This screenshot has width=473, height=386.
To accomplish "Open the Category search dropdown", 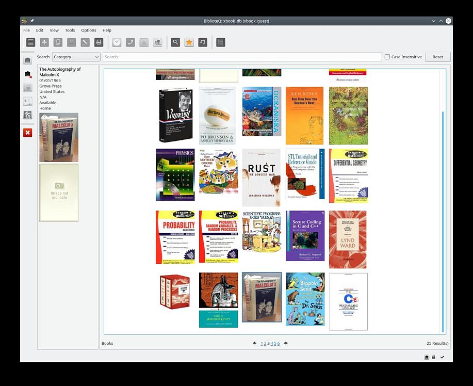I will (x=76, y=57).
